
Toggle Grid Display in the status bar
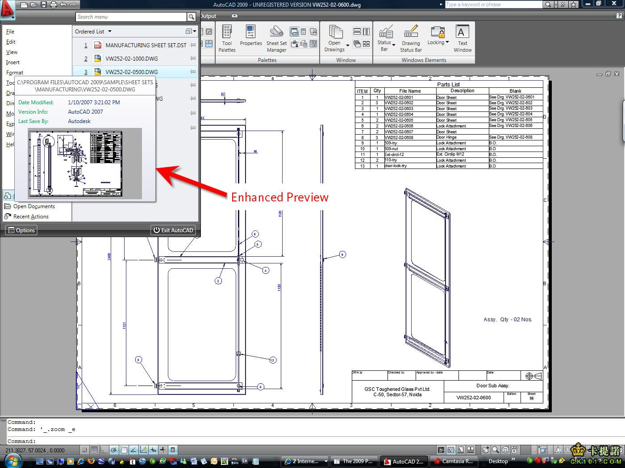pos(94,450)
